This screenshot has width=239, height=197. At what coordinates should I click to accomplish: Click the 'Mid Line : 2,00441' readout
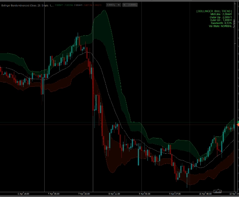(221, 14)
